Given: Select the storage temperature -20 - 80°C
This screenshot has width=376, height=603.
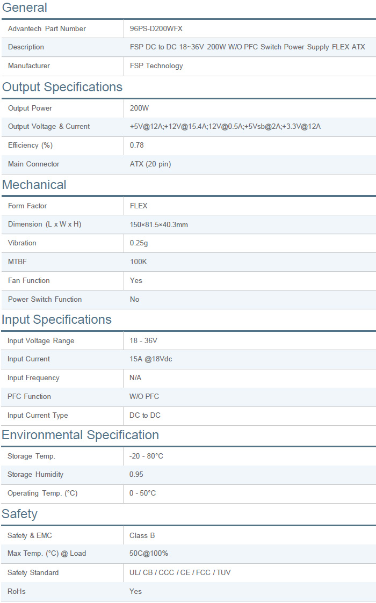Looking at the screenshot, I should (146, 456).
